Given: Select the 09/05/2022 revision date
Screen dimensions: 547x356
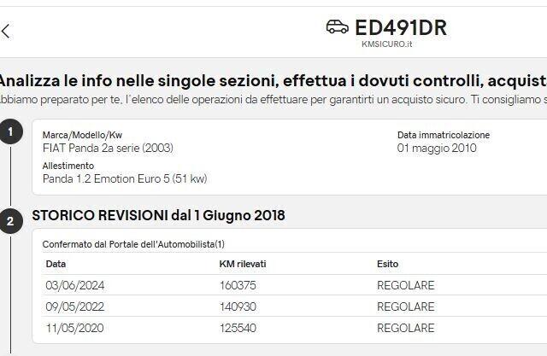Looking at the screenshot, I should click(74, 306).
